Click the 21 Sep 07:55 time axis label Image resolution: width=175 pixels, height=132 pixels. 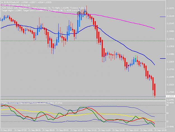point(20,130)
